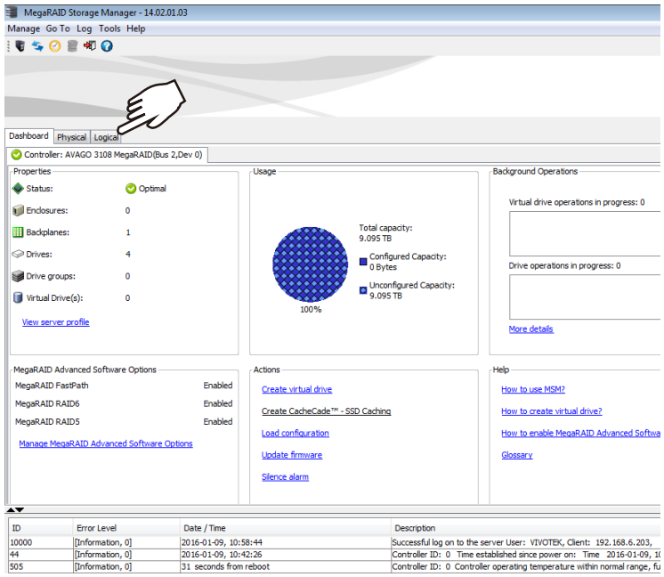Click the Total capacity 9.095 TB value

point(376,239)
